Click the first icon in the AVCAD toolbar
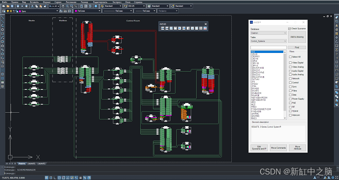Viewport: 339px width, 180px height. [x=162, y=28]
